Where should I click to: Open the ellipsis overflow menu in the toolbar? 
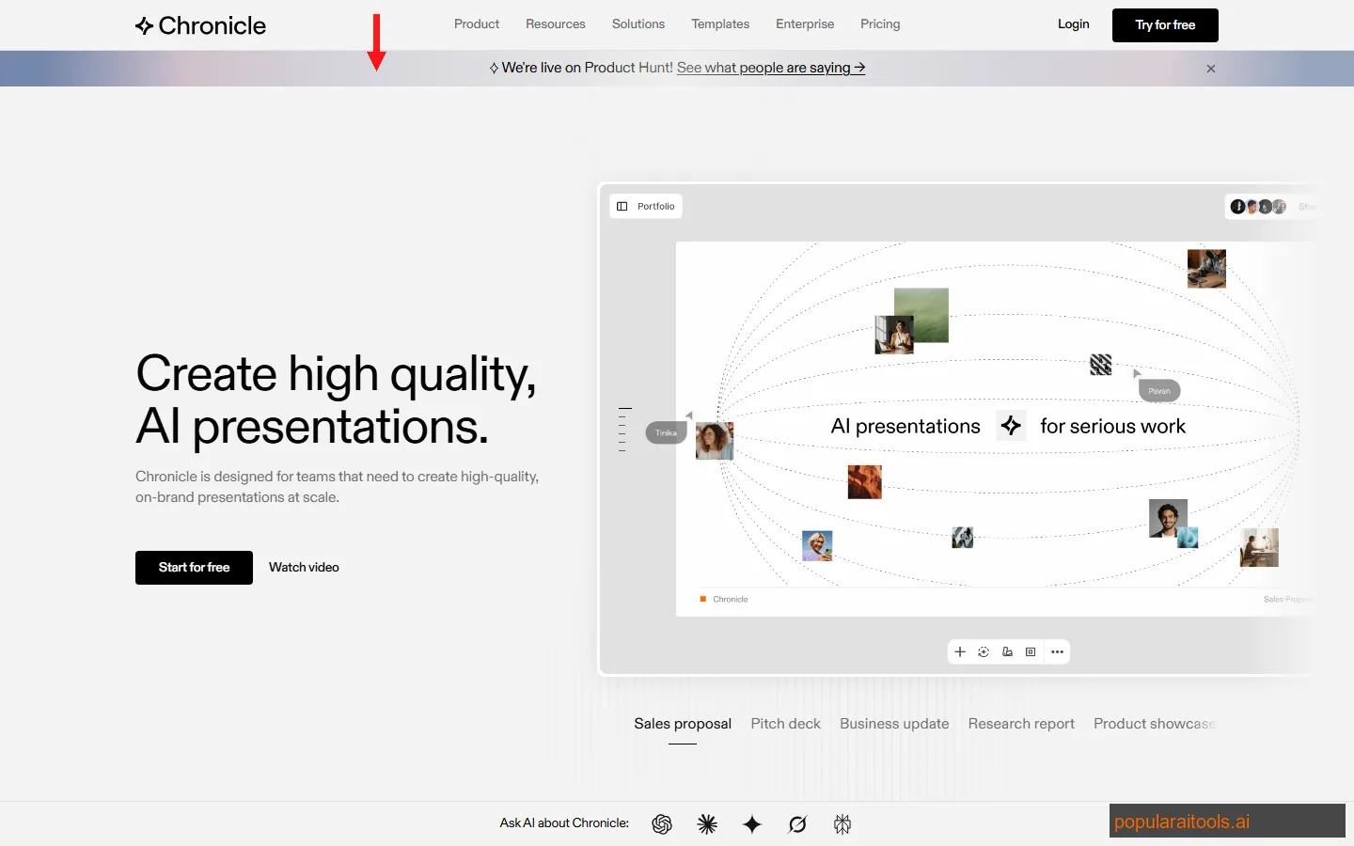[x=1057, y=651]
